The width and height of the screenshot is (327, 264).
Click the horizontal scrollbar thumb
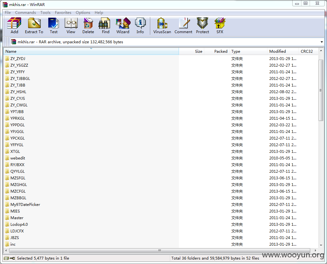(159, 250)
